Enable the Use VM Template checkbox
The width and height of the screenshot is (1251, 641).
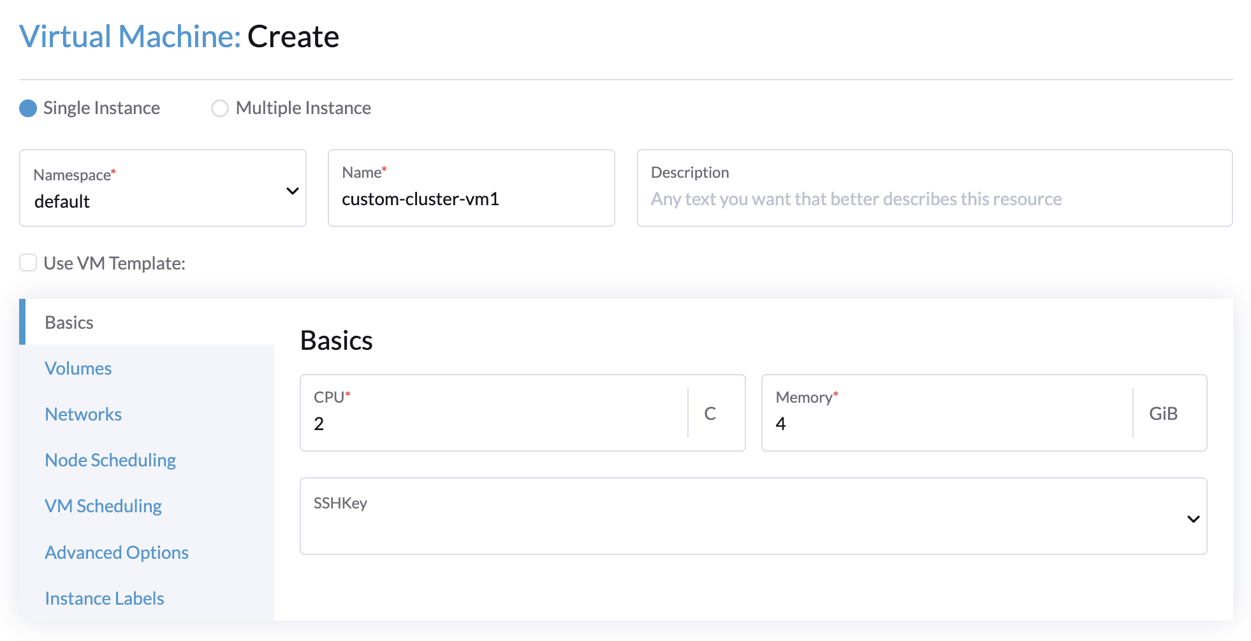click(x=28, y=263)
